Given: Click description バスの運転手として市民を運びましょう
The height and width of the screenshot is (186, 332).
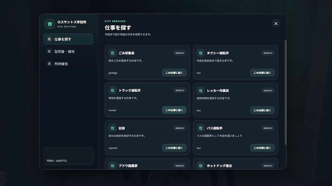Looking at the screenshot, I should 219,136.
